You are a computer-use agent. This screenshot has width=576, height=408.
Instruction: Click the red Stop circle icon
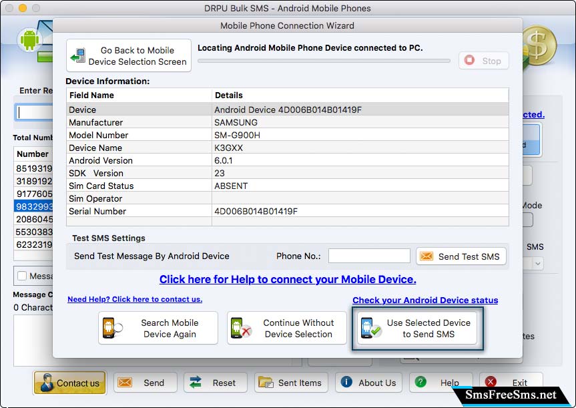pyautogui.click(x=469, y=60)
